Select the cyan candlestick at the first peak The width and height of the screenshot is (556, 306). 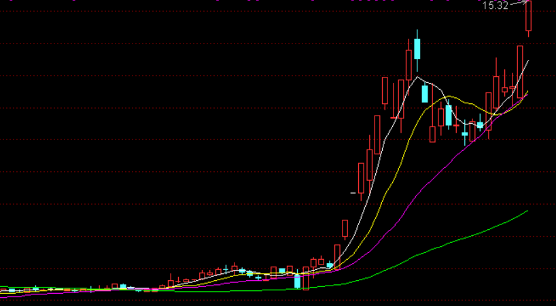[x=417, y=49]
